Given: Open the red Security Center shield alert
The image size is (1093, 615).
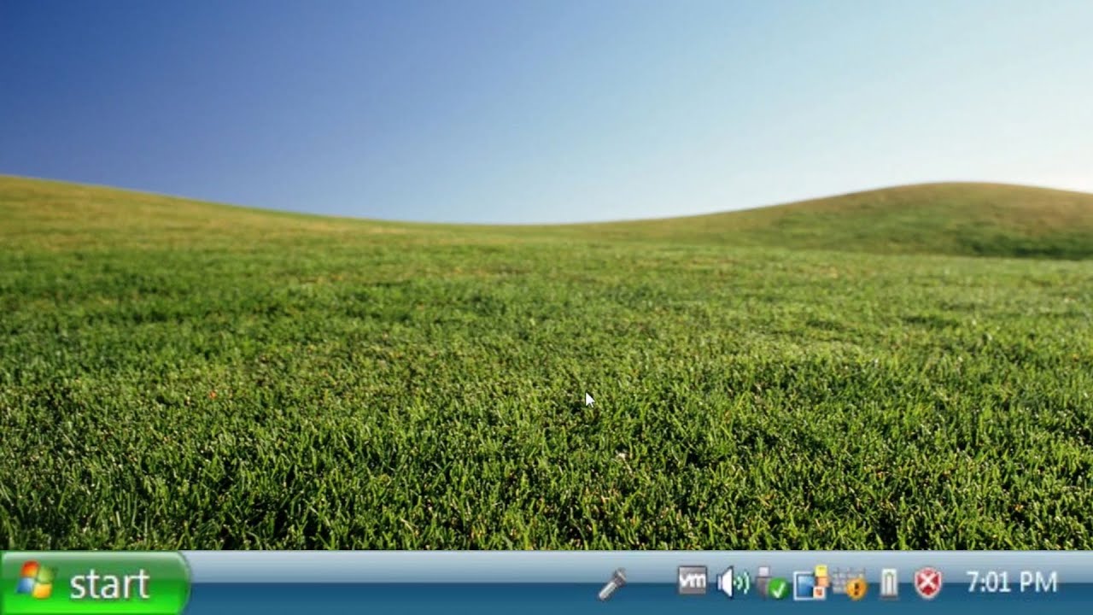Looking at the screenshot, I should point(928,583).
